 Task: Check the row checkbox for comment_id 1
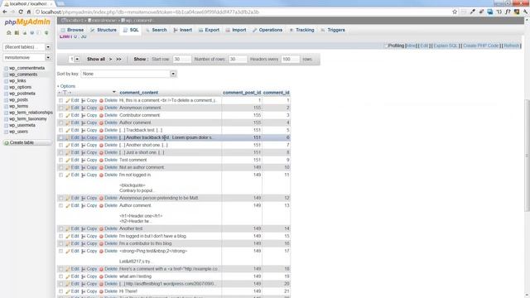pyautogui.click(x=60, y=101)
